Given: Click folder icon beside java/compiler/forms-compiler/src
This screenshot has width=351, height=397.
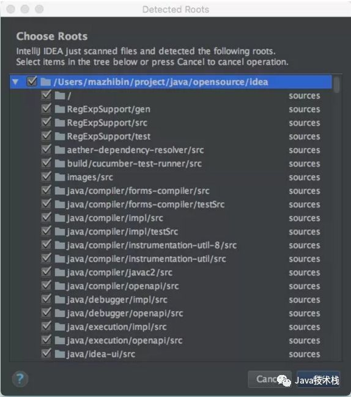Looking at the screenshot, I should pos(60,191).
